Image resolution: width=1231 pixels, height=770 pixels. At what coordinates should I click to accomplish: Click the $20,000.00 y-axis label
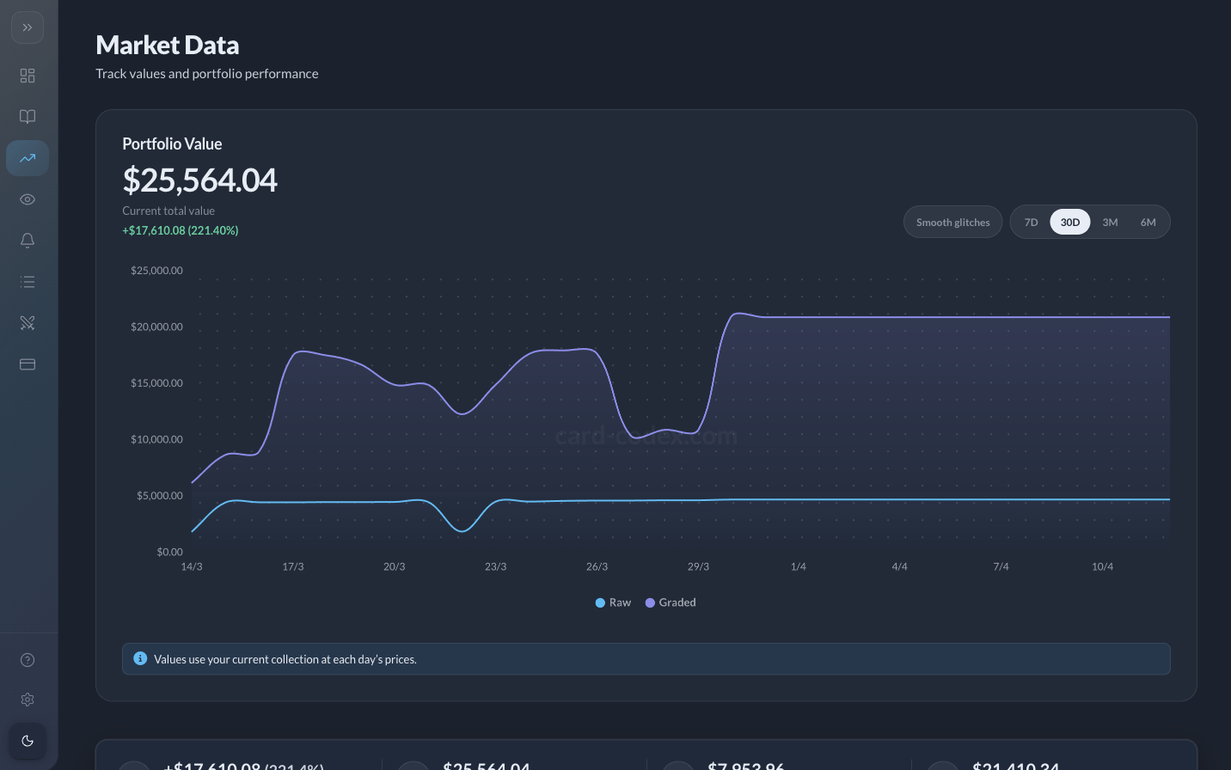[156, 327]
